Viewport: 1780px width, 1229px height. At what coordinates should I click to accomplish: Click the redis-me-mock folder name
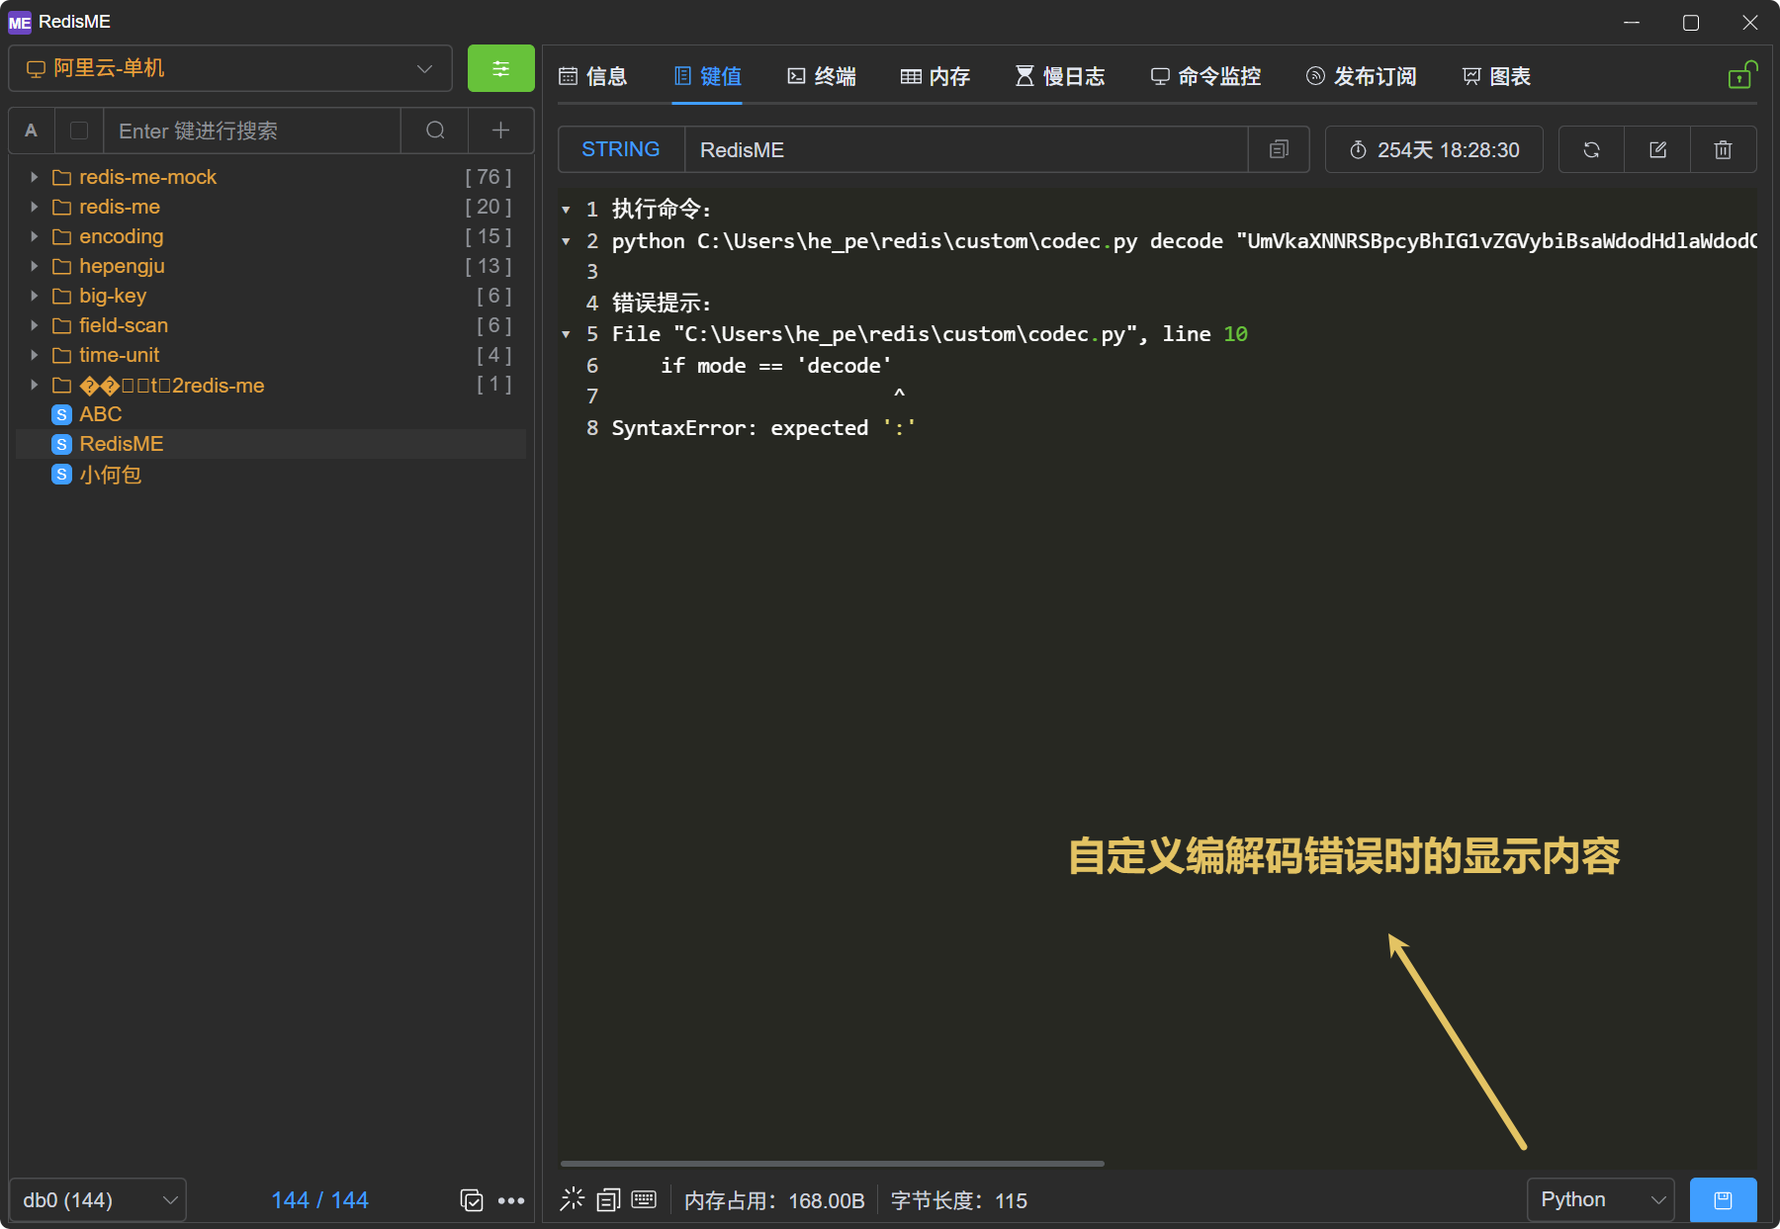coord(147,177)
